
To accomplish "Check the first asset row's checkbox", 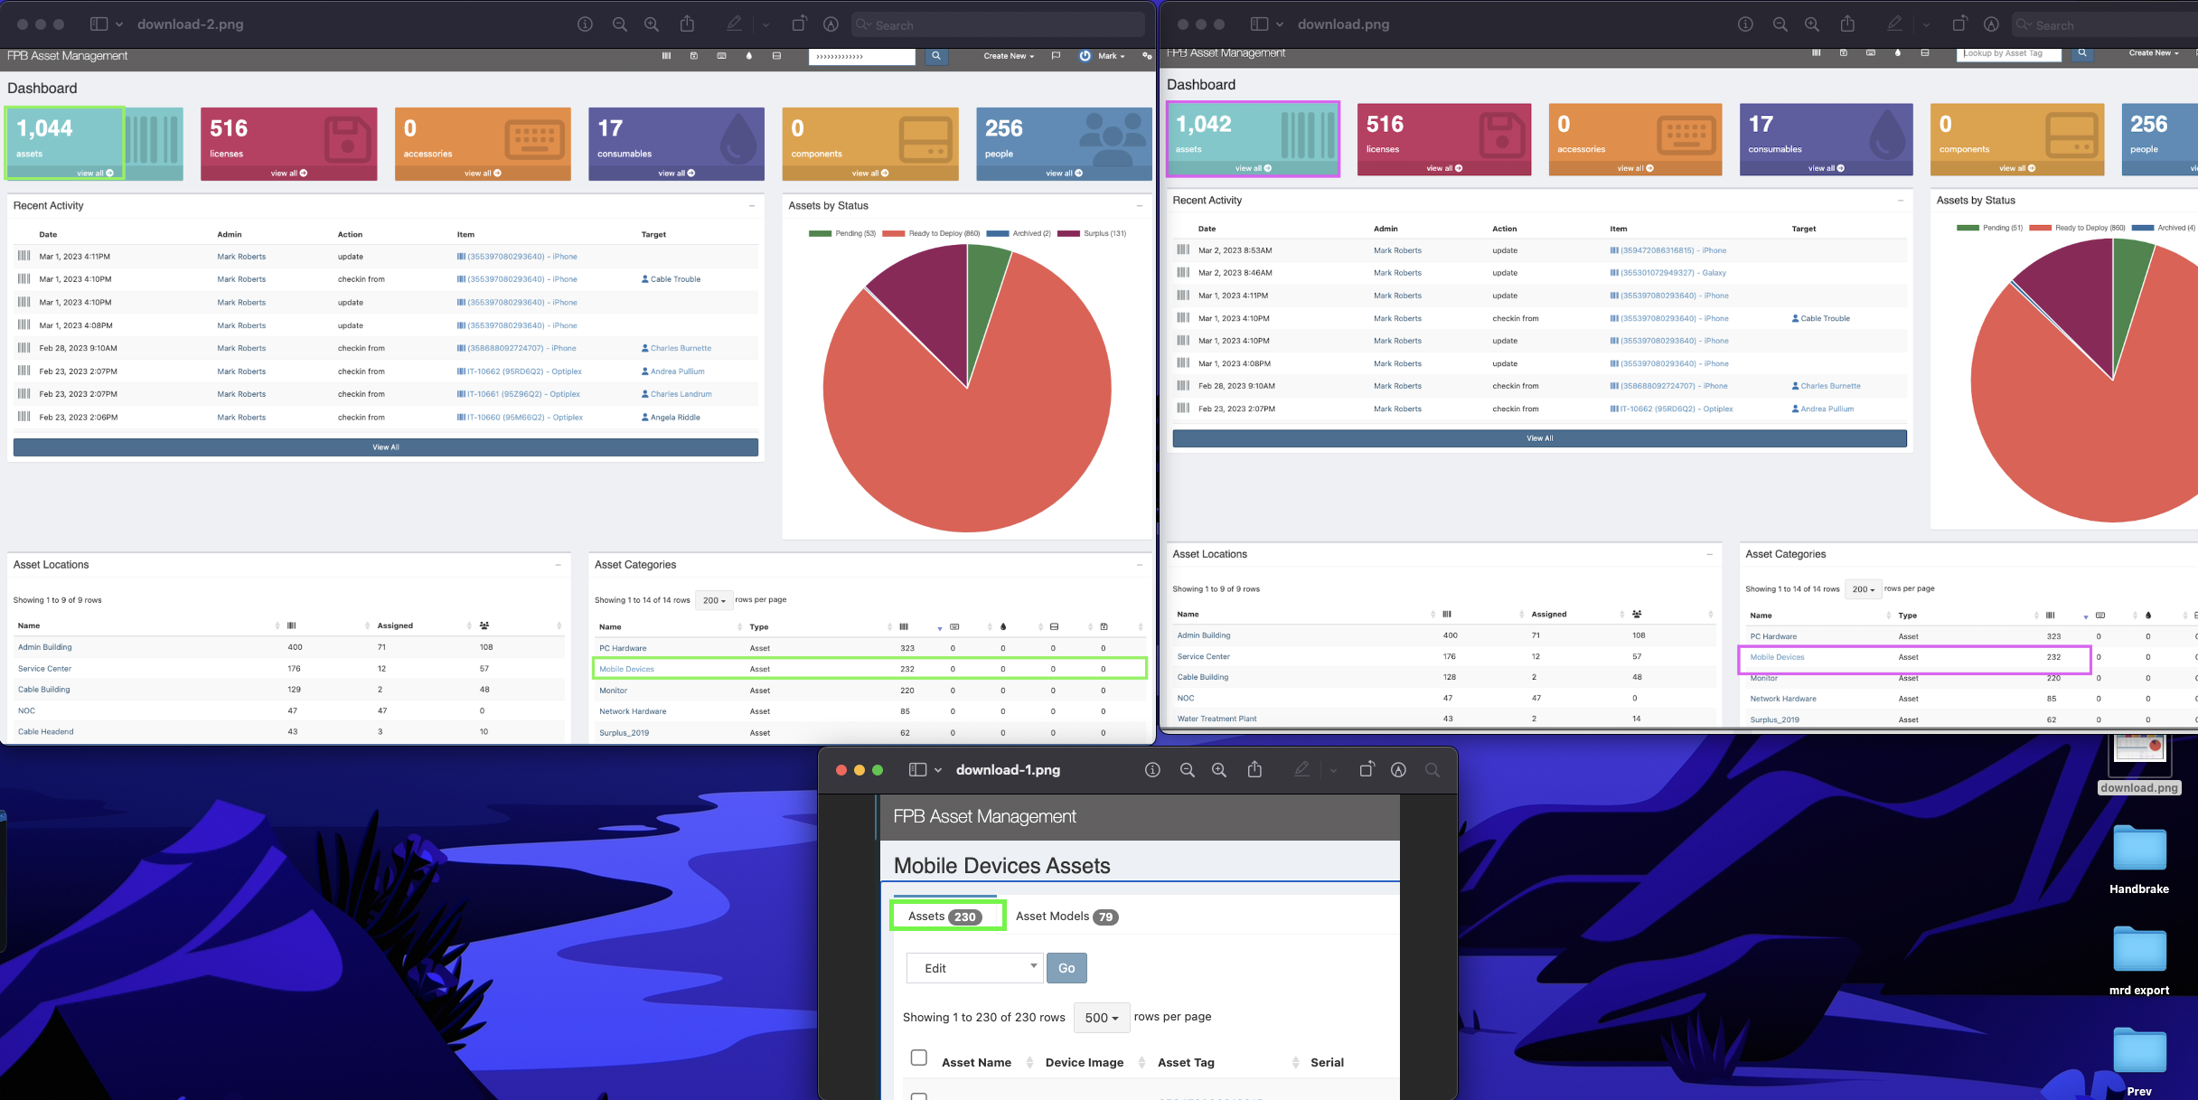I will (x=919, y=1096).
